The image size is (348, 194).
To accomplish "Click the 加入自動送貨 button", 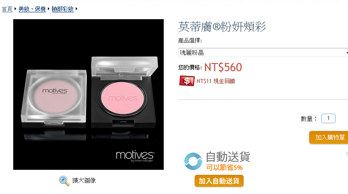I will click(219, 181).
